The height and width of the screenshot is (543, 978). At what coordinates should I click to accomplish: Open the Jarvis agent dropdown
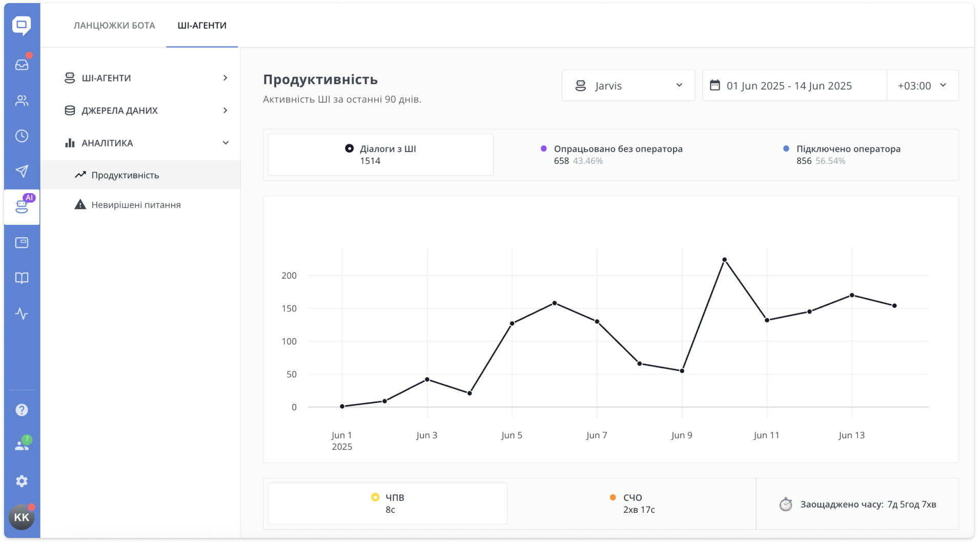click(x=628, y=86)
